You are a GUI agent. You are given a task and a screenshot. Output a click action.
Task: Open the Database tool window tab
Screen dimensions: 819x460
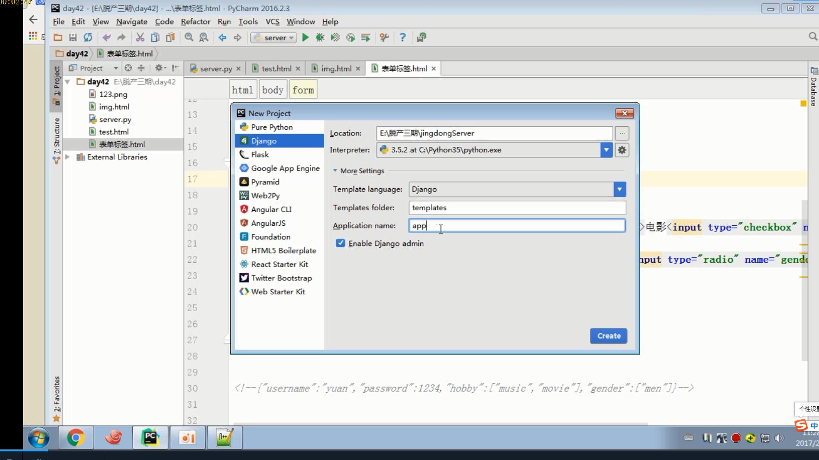[814, 86]
